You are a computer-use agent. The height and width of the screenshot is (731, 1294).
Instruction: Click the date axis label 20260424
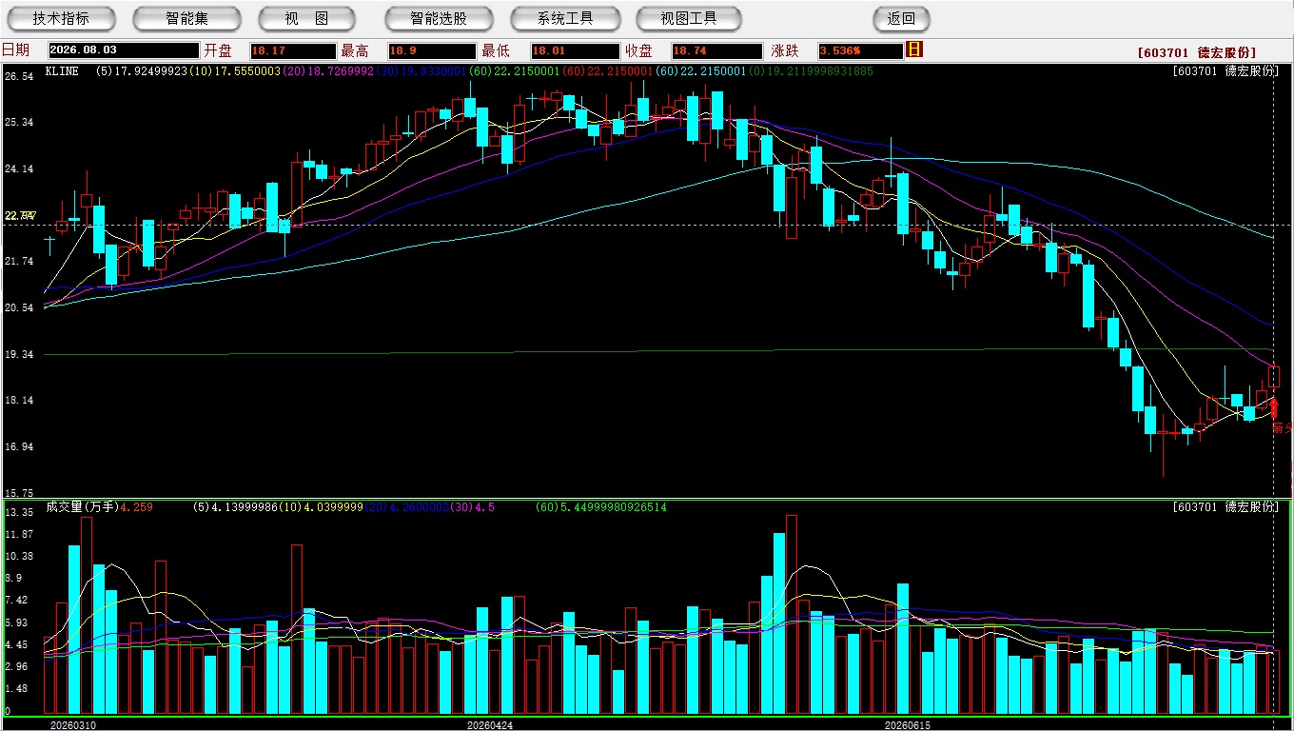[490, 725]
